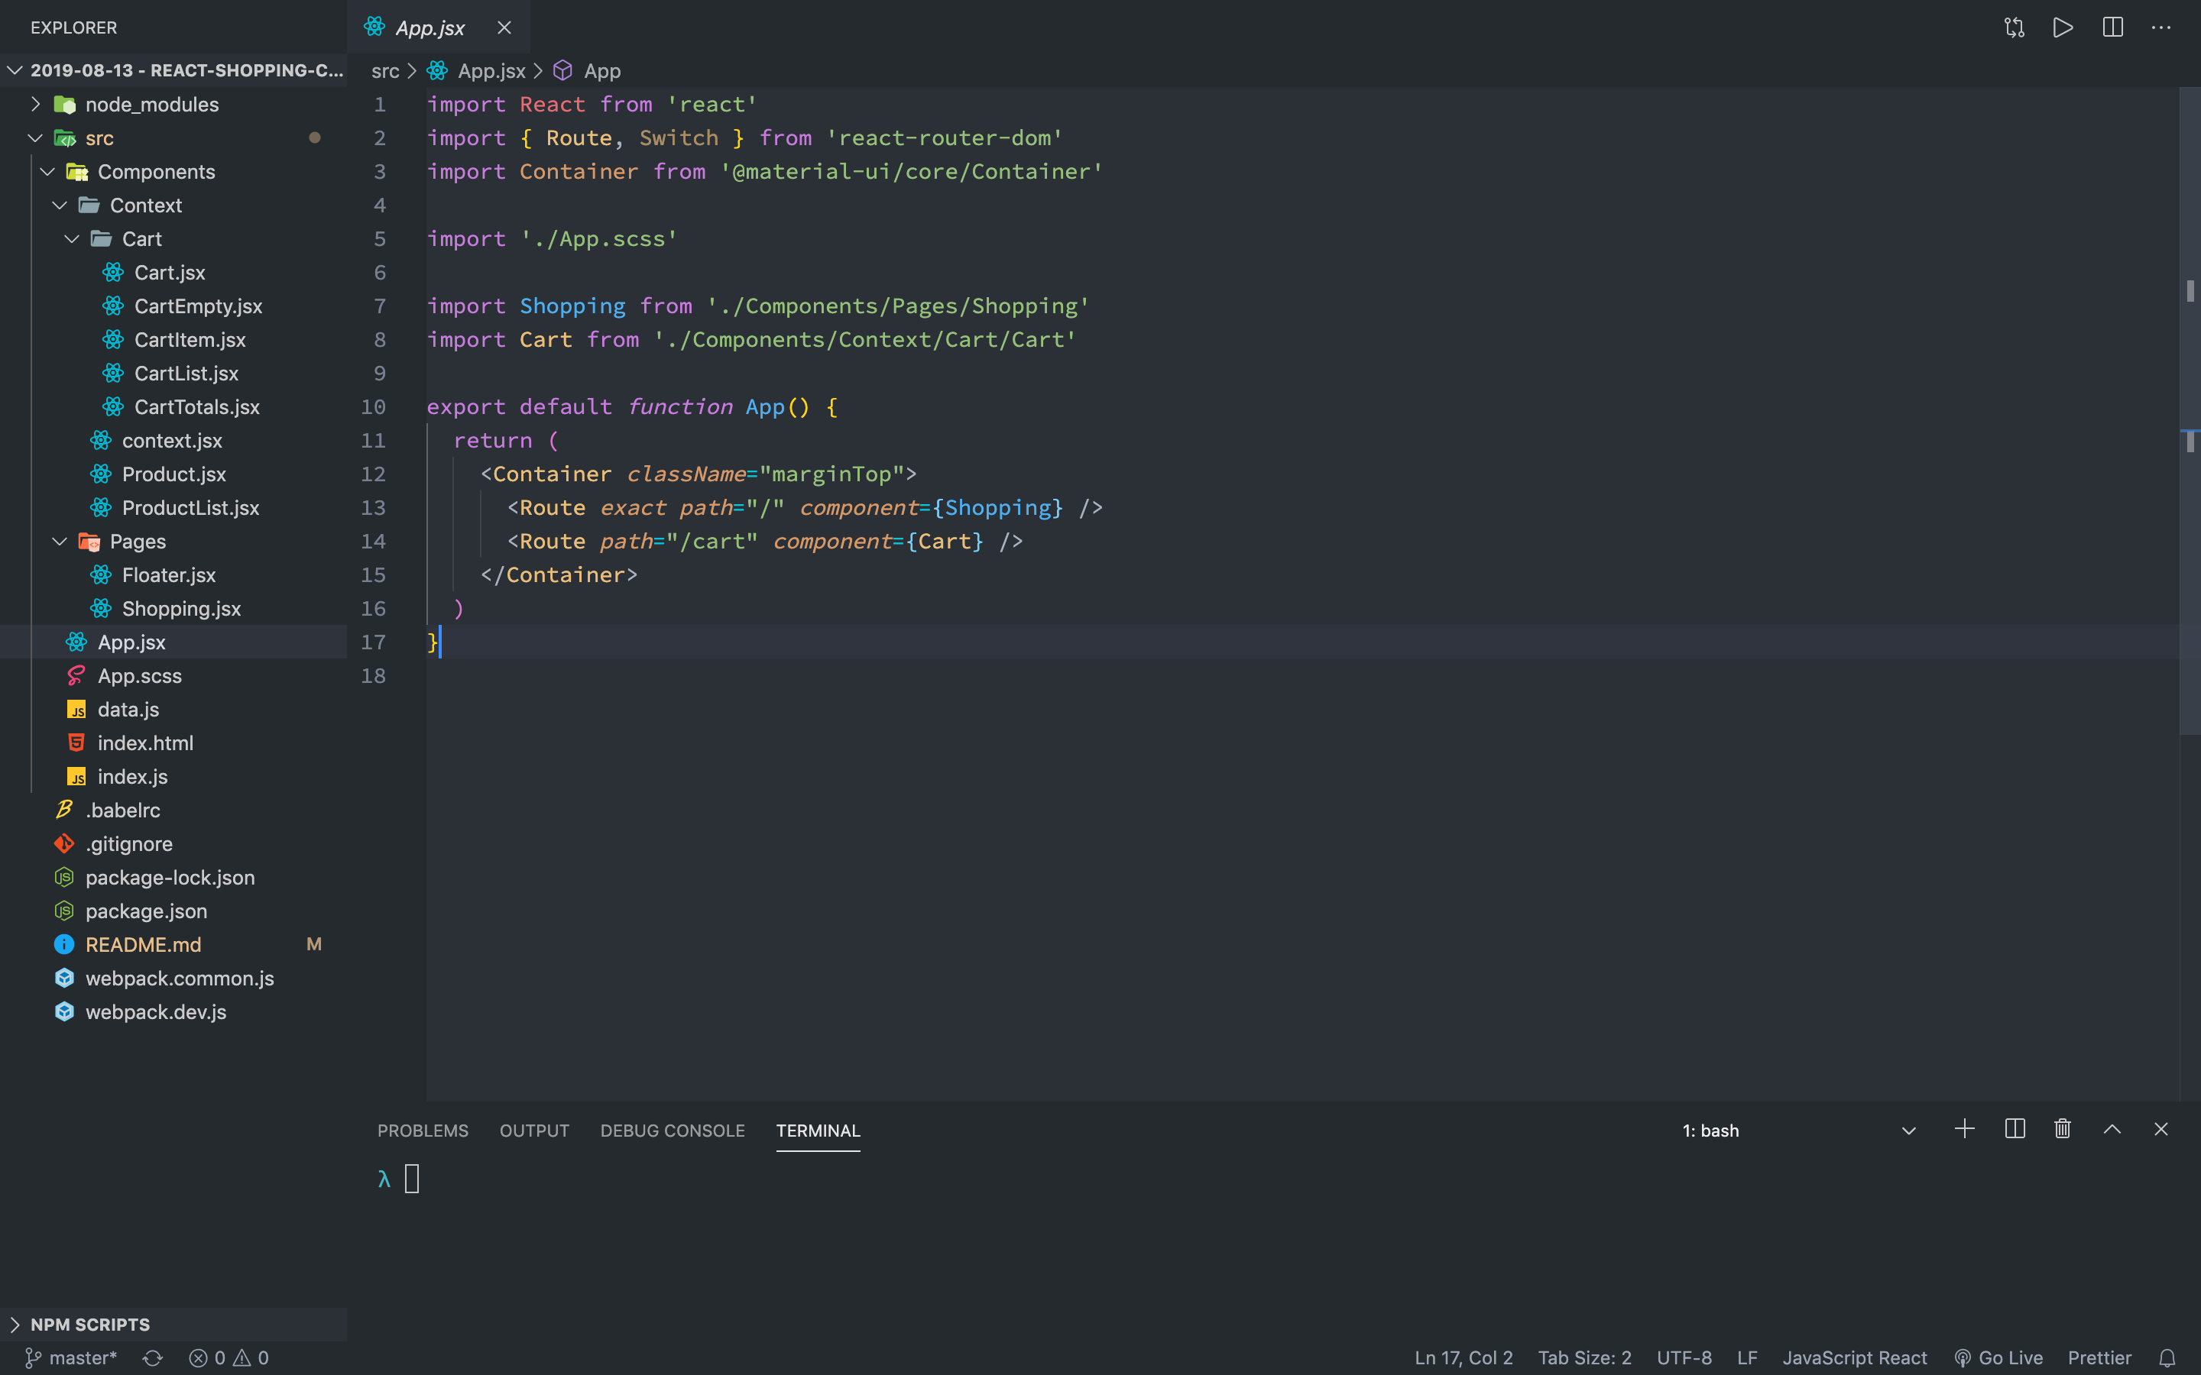Open the 1: bash terminal selector dropdown

pyautogui.click(x=1908, y=1130)
